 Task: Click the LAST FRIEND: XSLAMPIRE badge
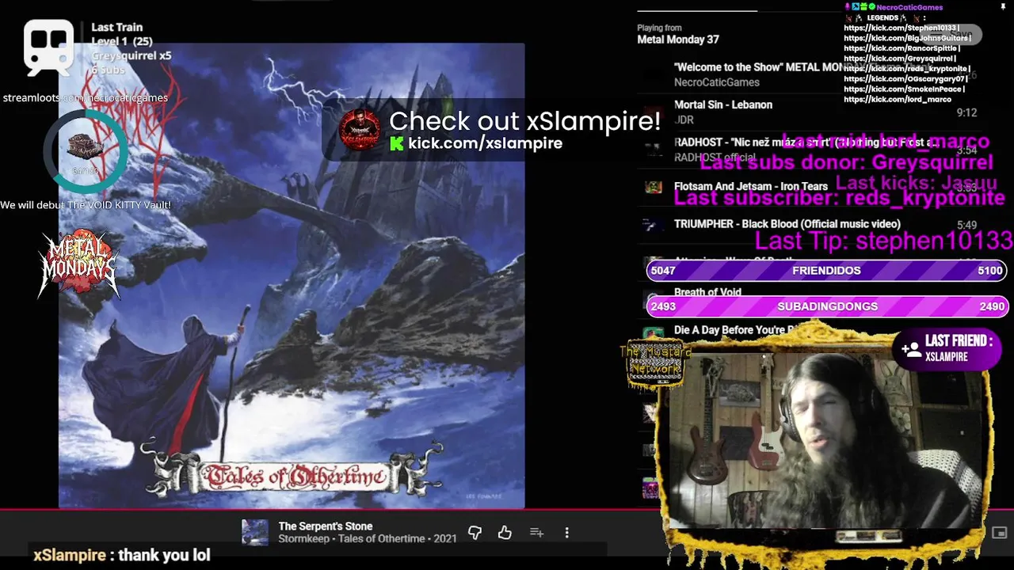pyautogui.click(x=947, y=348)
